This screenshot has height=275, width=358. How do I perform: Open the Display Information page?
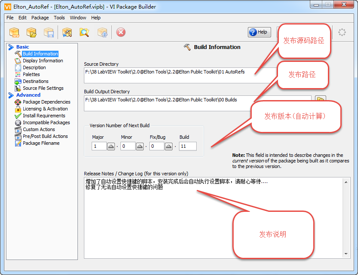tap(43, 61)
